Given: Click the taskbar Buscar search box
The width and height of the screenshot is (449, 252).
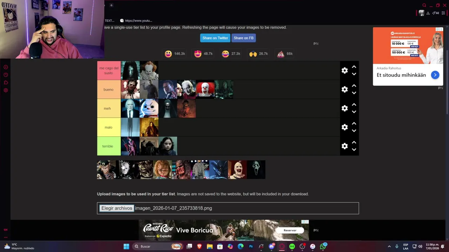Looking at the screenshot, I should pos(158,246).
